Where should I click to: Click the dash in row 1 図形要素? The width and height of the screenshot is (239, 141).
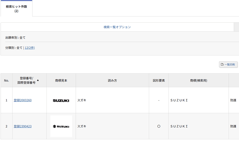click(159, 100)
